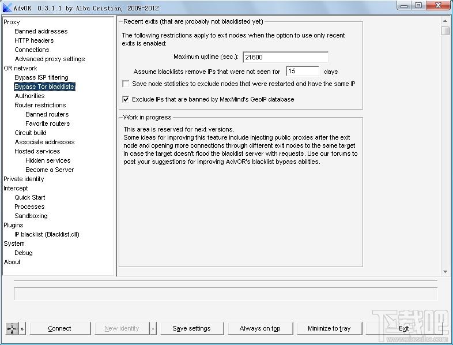The image size is (453, 345).
Task: Click the AdvOR logo icon button at bottom left
Action: 12,328
